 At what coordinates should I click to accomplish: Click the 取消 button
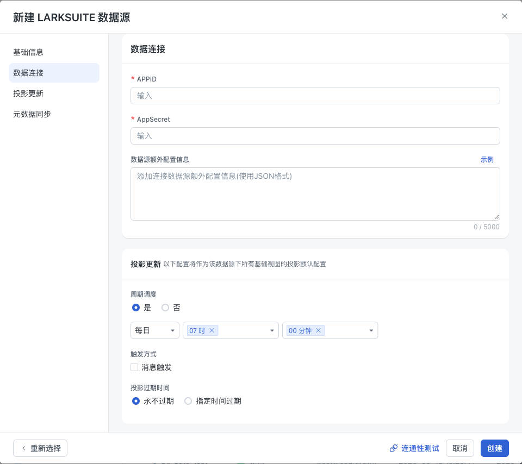coord(460,448)
